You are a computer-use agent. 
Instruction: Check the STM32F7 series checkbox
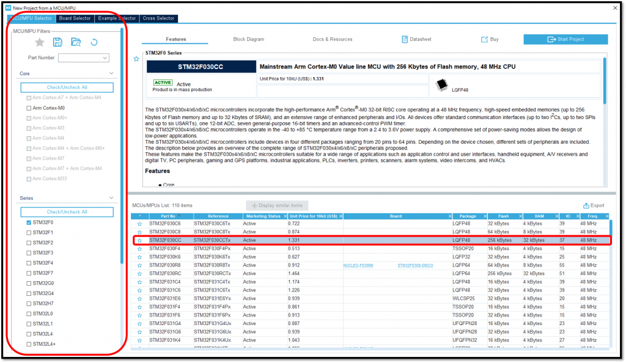coord(29,274)
